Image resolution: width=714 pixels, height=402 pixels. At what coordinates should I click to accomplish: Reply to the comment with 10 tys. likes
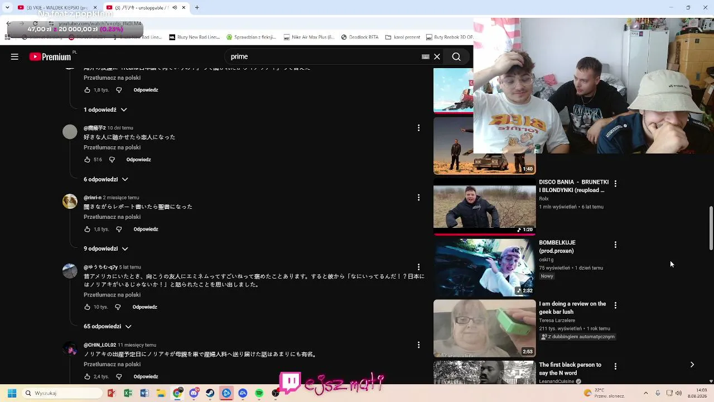[144, 307]
